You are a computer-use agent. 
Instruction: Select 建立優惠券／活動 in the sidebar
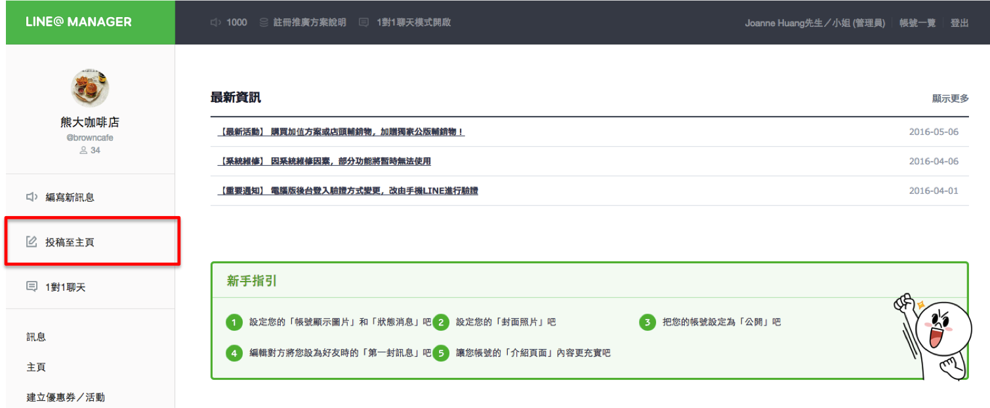point(66,398)
